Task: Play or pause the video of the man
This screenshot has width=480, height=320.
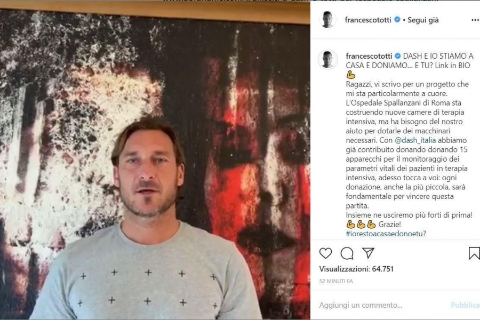Action: (x=155, y=164)
